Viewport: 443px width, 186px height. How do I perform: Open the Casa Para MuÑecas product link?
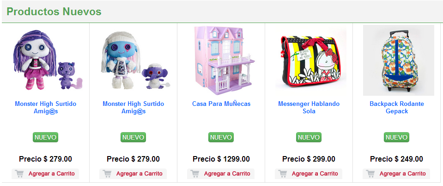(221, 104)
